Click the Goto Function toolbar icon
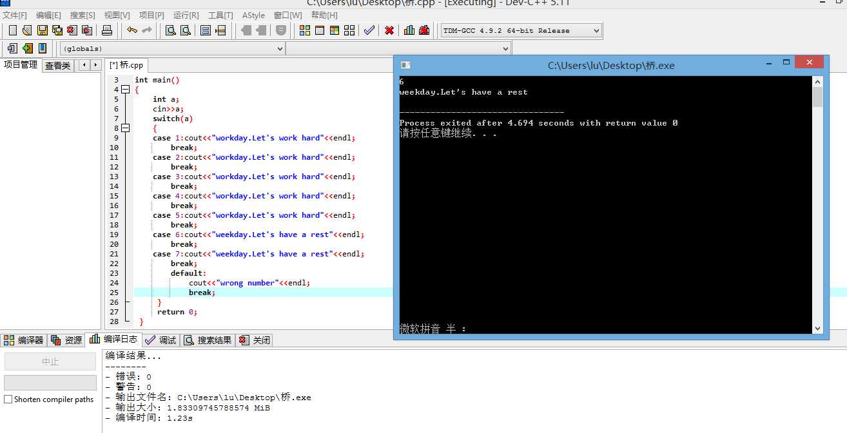This screenshot has height=433, width=847. (206, 30)
